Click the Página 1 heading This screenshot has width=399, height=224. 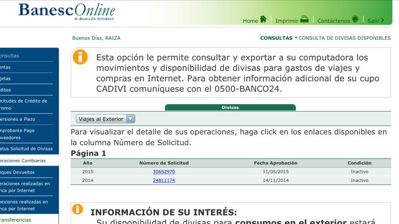click(x=88, y=153)
